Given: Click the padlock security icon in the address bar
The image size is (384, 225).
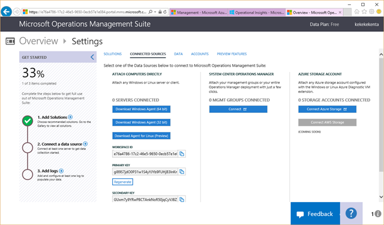Looking at the screenshot, I should 160,12.
